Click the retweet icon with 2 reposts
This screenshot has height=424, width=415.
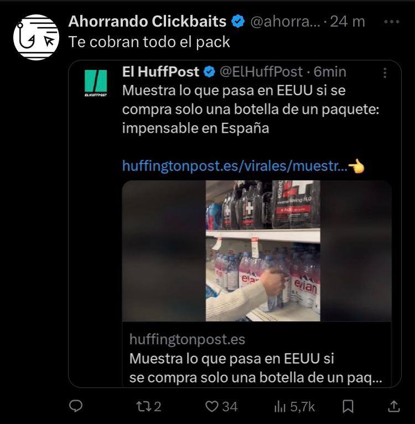(149, 406)
